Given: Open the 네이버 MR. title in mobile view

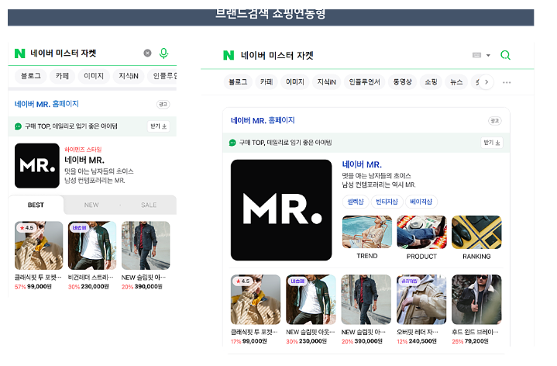Looking at the screenshot, I should tap(84, 160).
